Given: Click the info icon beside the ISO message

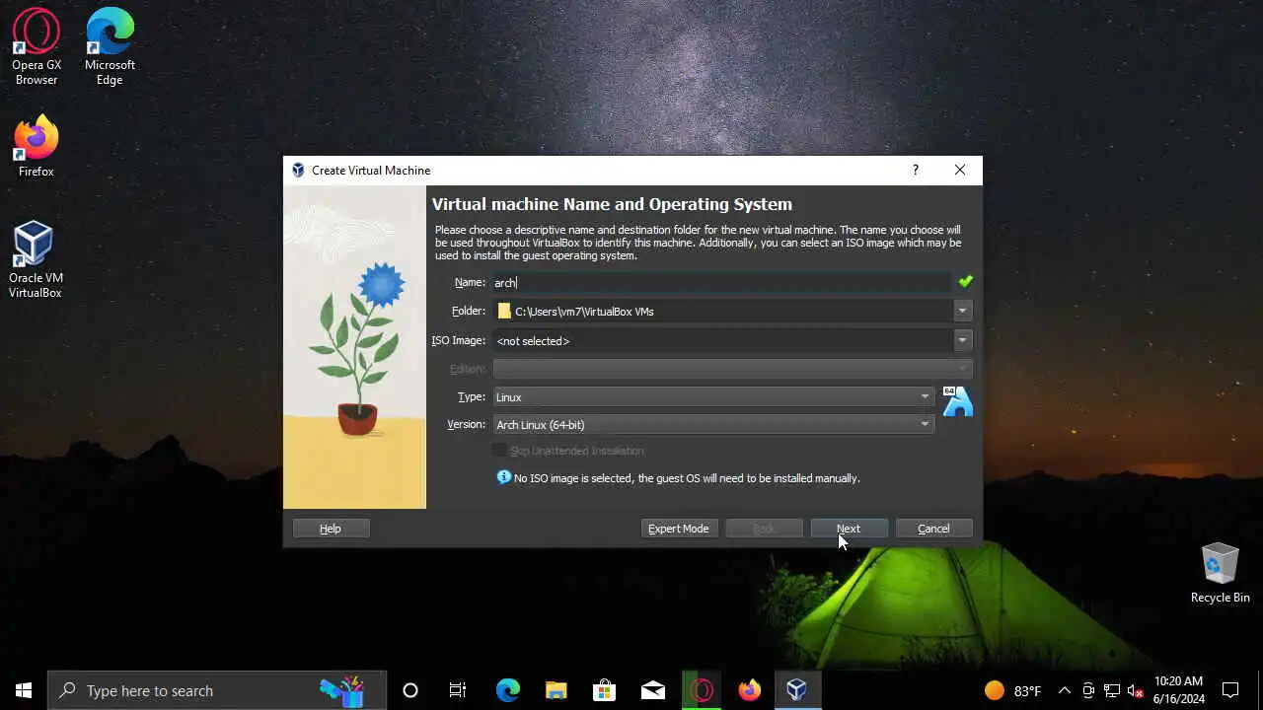Looking at the screenshot, I should click(503, 477).
